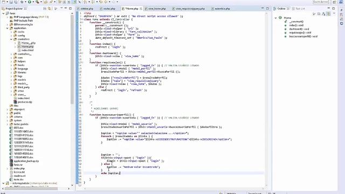
Task: Open the Outline view menu arrow
Action: tap(334, 13)
